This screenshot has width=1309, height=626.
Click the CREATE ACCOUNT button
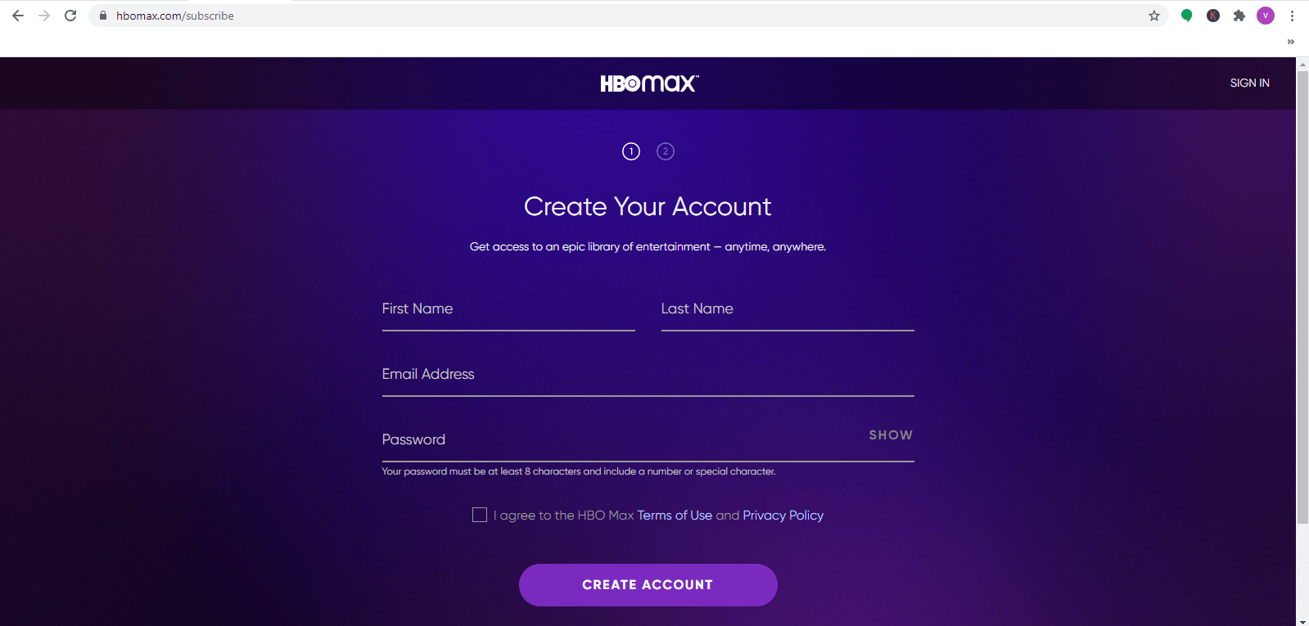648,585
